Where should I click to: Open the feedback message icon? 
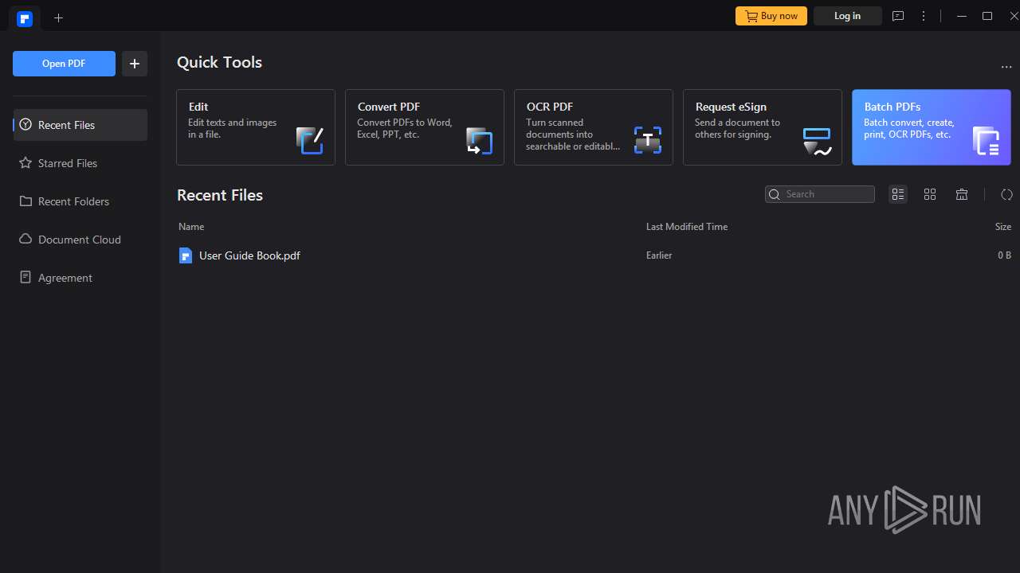click(x=898, y=16)
